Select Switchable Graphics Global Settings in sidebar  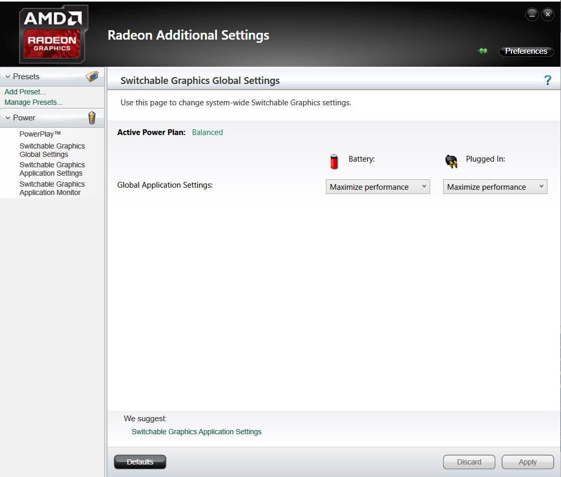[x=52, y=150]
